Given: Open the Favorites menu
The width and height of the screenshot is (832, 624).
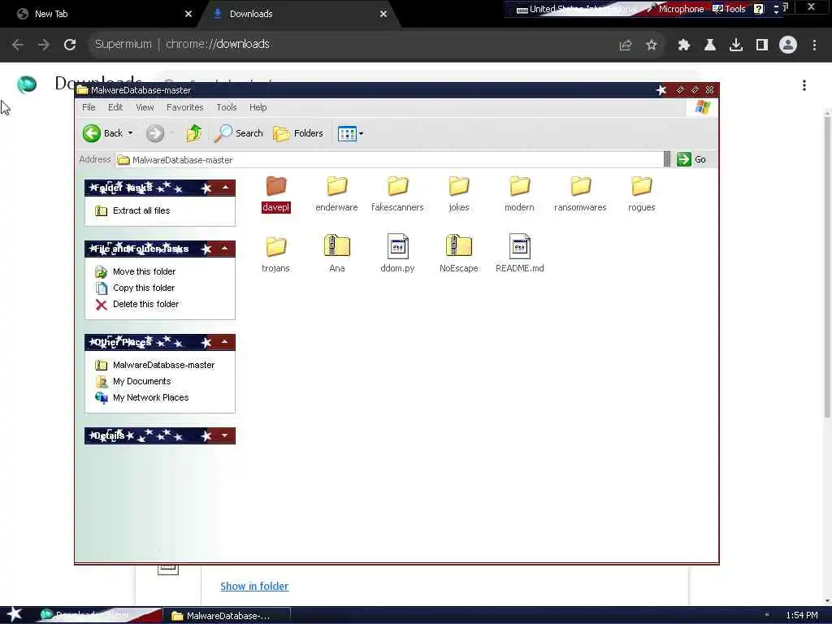Looking at the screenshot, I should pyautogui.click(x=184, y=107).
